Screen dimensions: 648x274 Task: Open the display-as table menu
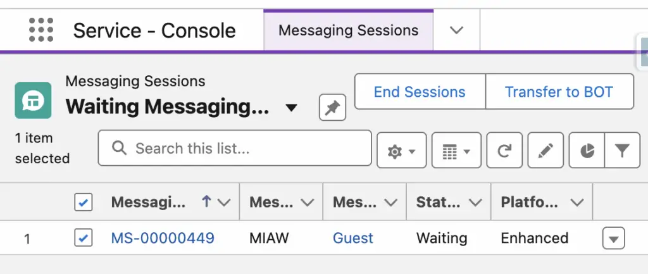click(456, 150)
